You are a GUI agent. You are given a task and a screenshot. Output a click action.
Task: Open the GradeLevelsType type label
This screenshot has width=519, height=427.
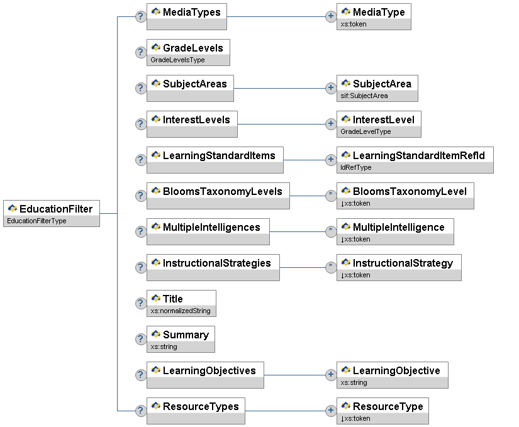point(178,60)
